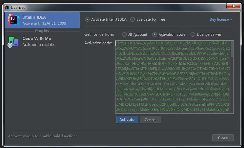This screenshot has width=244, height=148.
Task: Switch license source to License server
Action: [x=192, y=34]
